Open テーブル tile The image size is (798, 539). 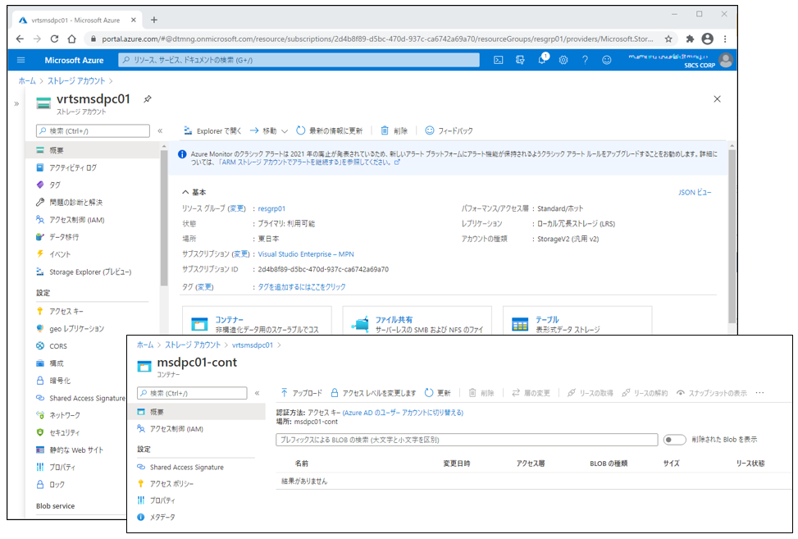tap(577, 321)
